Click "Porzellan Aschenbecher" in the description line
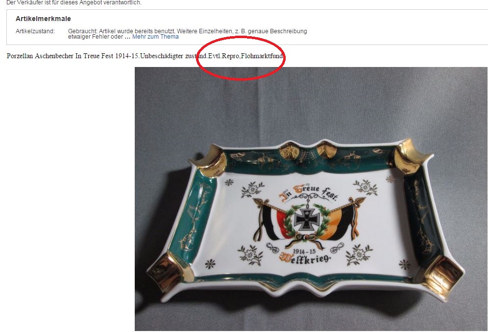Image resolution: width=488 pixels, height=332 pixels. coord(40,56)
